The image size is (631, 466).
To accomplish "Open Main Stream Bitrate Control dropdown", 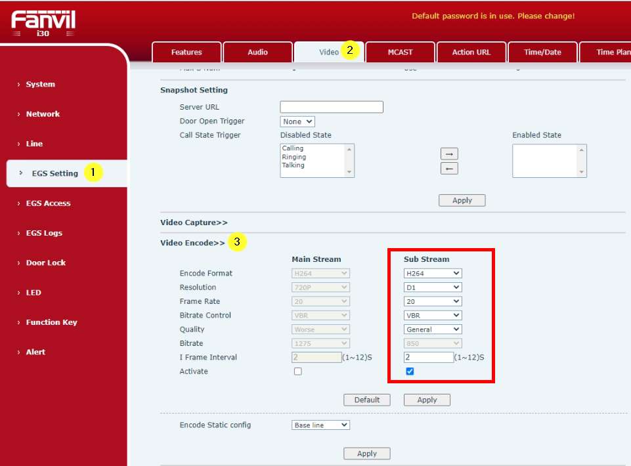I will click(x=320, y=316).
